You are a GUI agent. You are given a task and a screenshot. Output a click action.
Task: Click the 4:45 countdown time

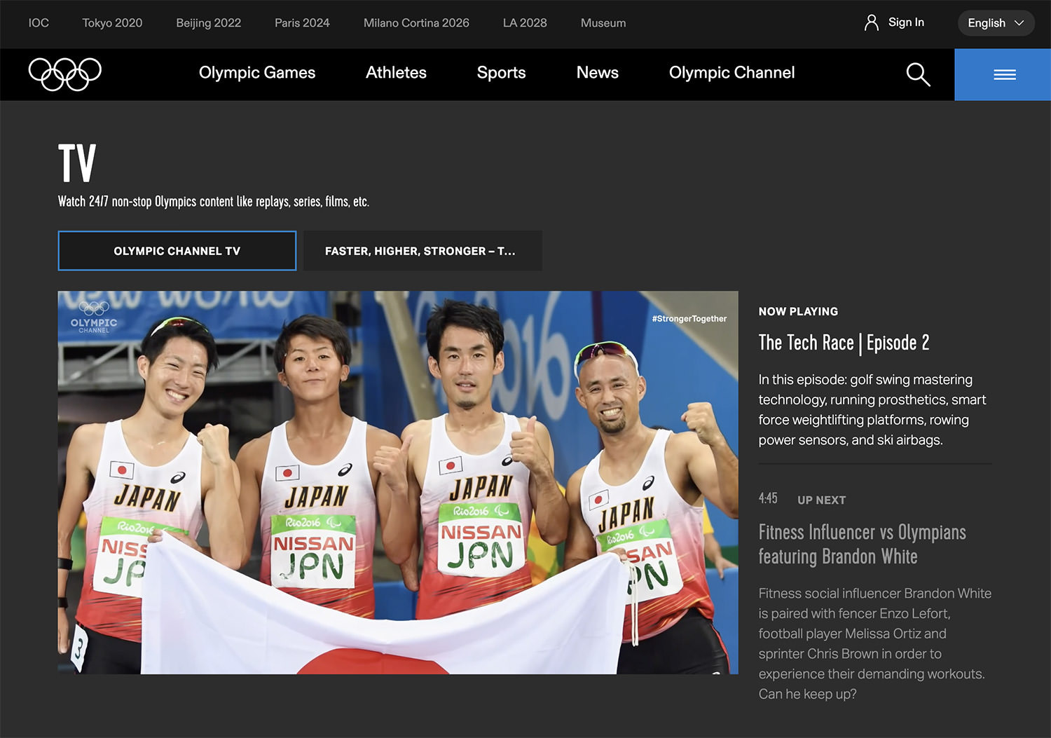click(768, 498)
